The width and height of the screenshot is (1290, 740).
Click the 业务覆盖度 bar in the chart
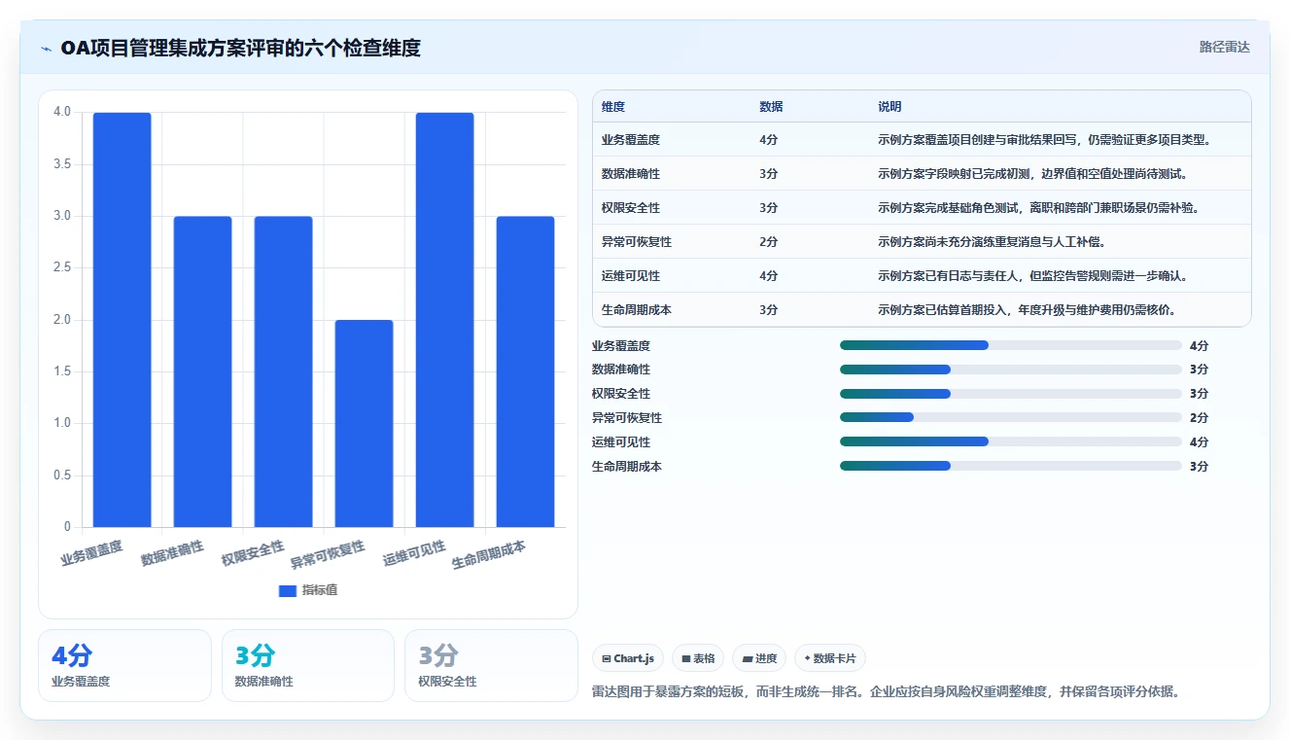pos(122,320)
